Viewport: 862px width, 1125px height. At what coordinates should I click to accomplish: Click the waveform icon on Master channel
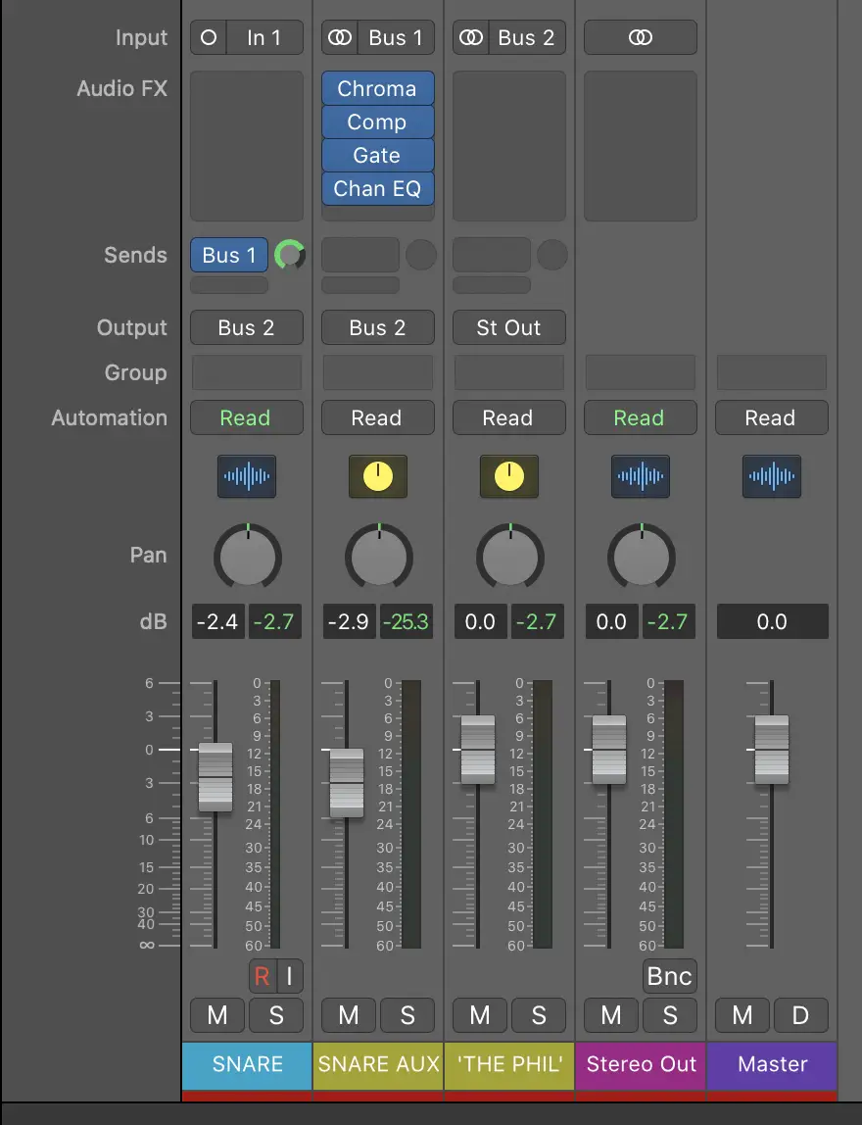point(771,477)
